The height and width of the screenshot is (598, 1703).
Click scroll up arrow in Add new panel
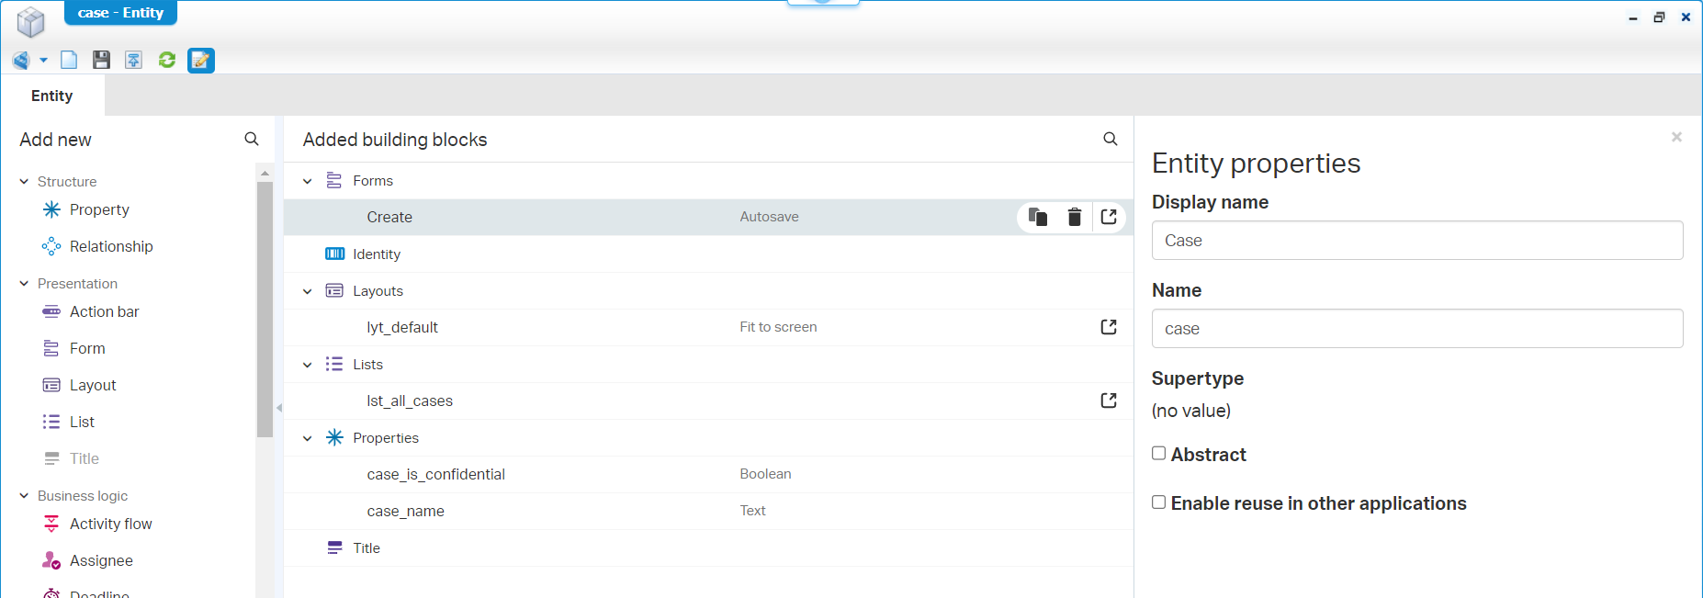[x=265, y=173]
